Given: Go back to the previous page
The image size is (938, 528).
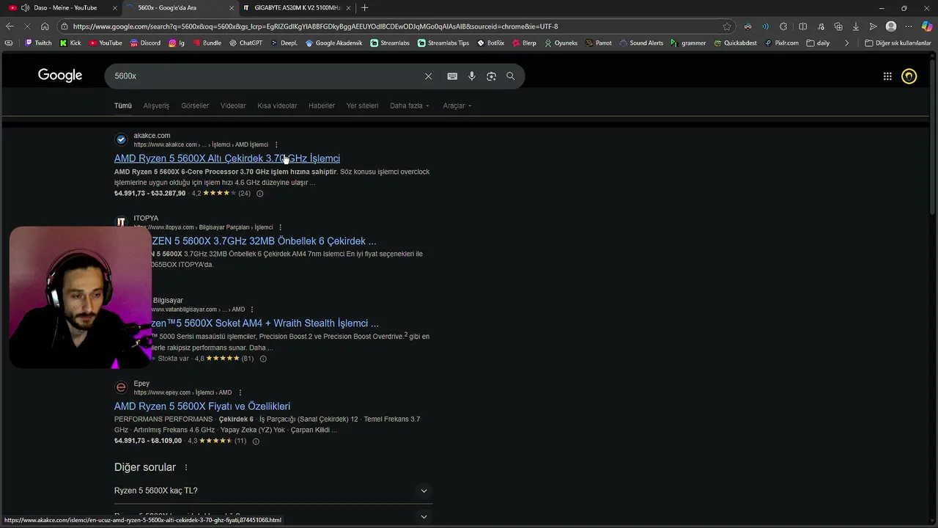Looking at the screenshot, I should click(x=10, y=26).
